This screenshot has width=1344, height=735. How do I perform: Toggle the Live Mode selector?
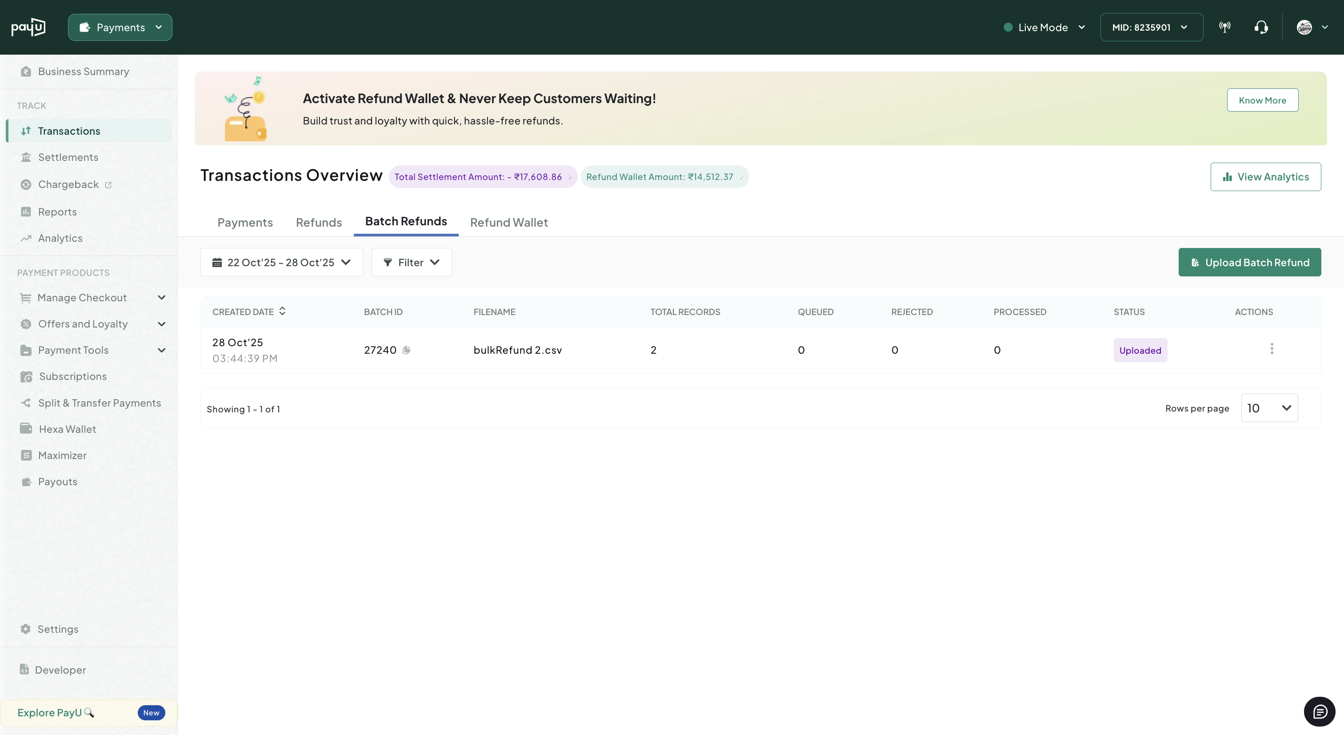coord(1044,27)
